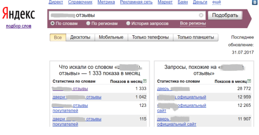Image resolution: width=259 pixels, height=135 pixels.
Task: Click the update date '31.07.2017'
Action: [x=243, y=52]
